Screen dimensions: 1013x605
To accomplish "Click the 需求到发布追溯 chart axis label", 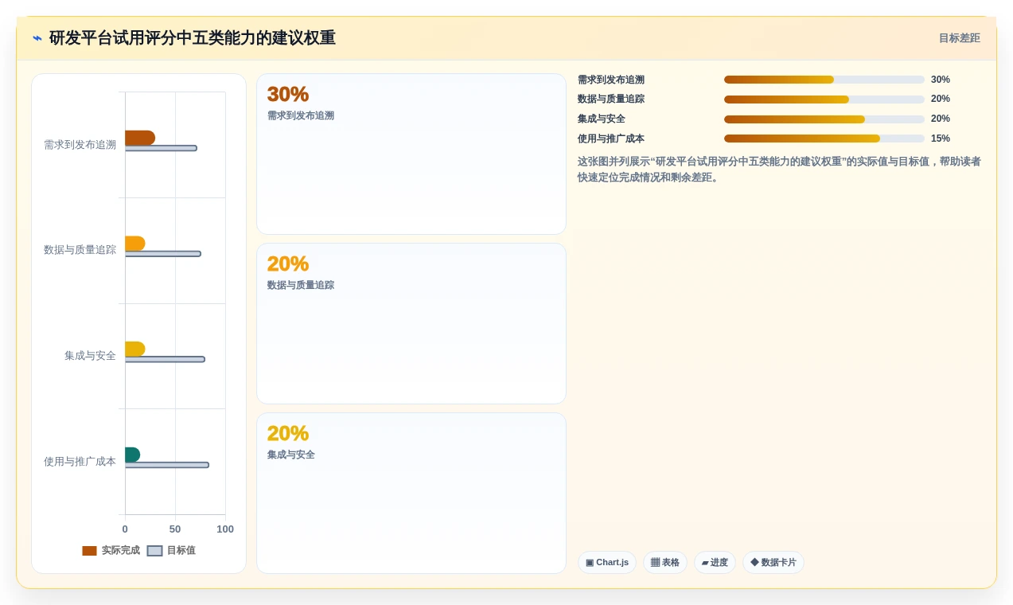I will pos(80,145).
